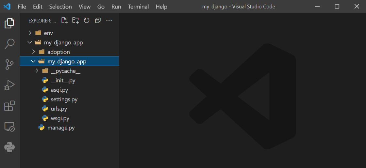Image resolution: width=366 pixels, height=168 pixels.
Task: Open the Terminal menu
Action: [x=138, y=7]
